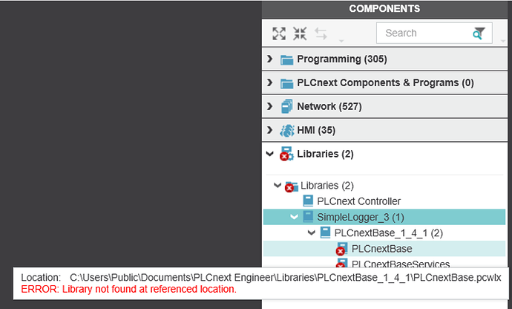The image size is (512, 309).
Task: Select the bold Libraries (2) section heading
Action: click(x=325, y=154)
